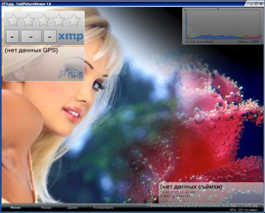265x213 pixels.
Task: Go to next image with Далее
Action: click(73, 208)
